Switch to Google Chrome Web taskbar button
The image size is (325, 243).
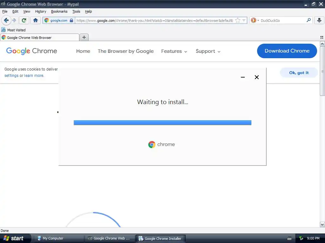pos(109,238)
